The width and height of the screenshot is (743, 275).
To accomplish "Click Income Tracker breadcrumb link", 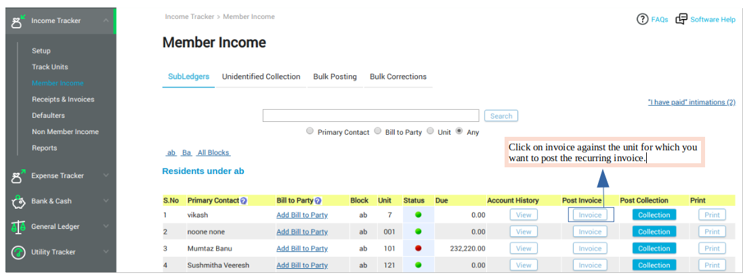I will [189, 16].
